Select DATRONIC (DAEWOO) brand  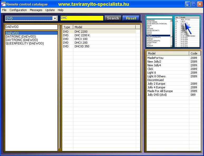(31, 37)
